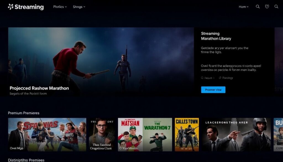This screenshot has height=162, width=283.
Task: Click the shield icon in top bar
Action: 267,7
